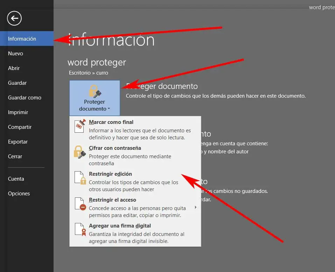Select Cerrar in the sidebar
Image resolution: width=335 pixels, height=272 pixels.
[27, 156]
